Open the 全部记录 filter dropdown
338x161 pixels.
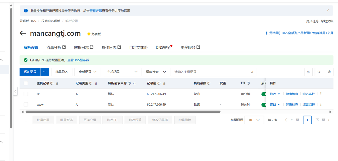click(88, 72)
